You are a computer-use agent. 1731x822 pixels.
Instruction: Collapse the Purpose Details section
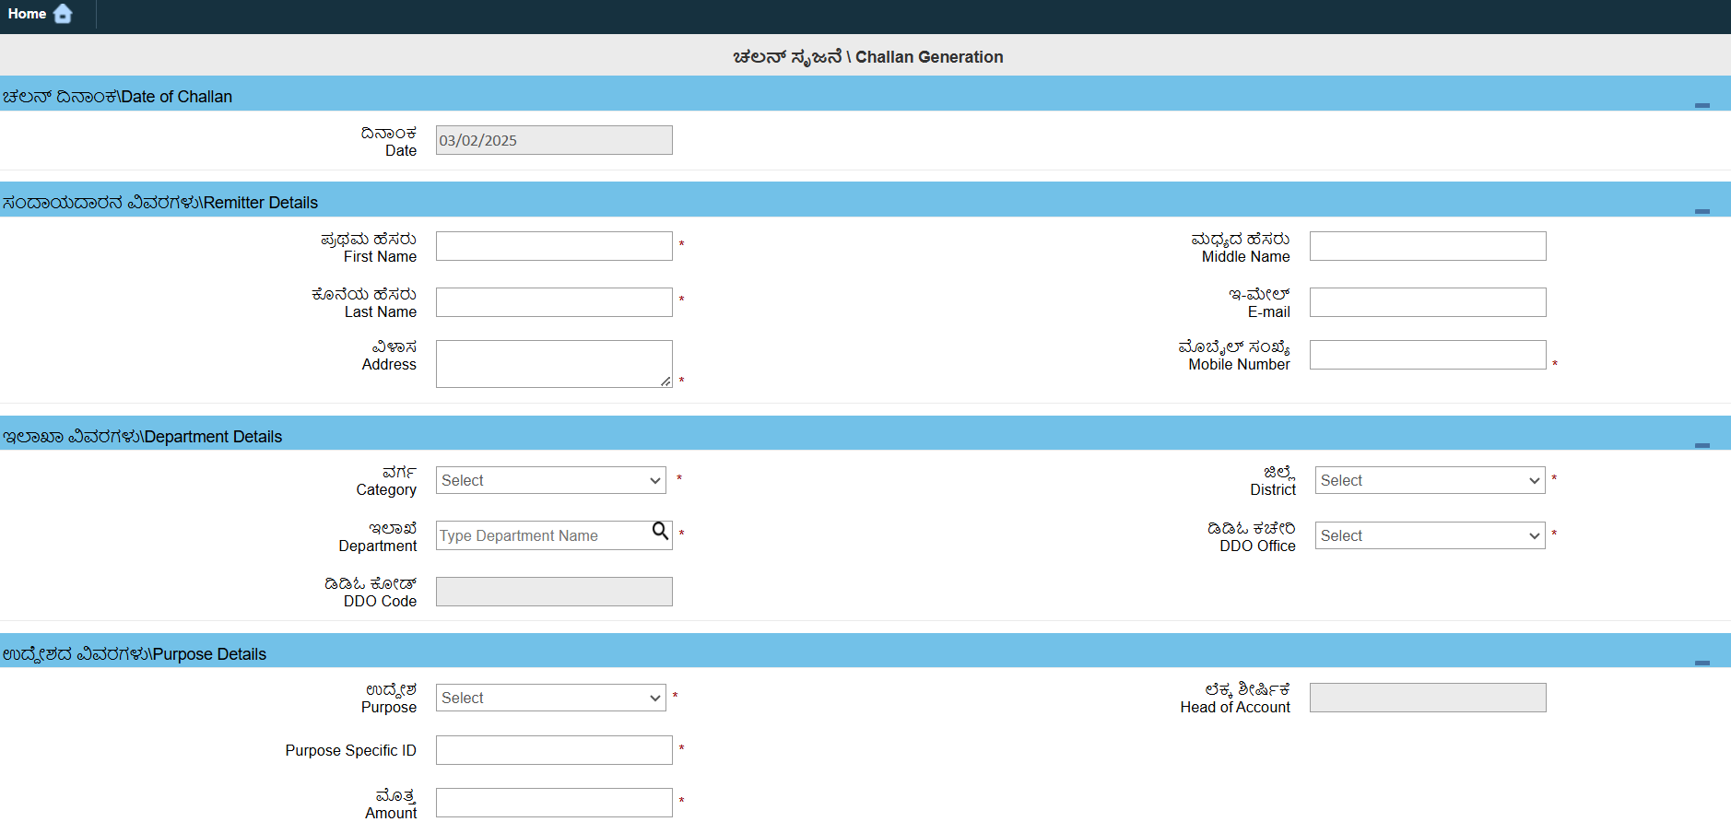click(x=1702, y=663)
